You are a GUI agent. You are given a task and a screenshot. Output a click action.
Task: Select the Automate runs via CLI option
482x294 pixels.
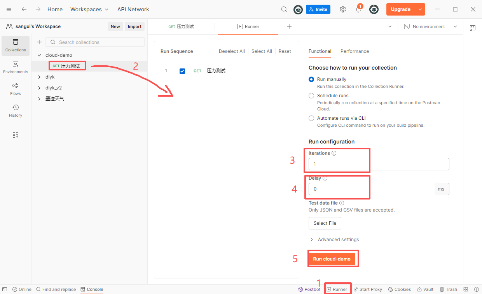coord(311,118)
